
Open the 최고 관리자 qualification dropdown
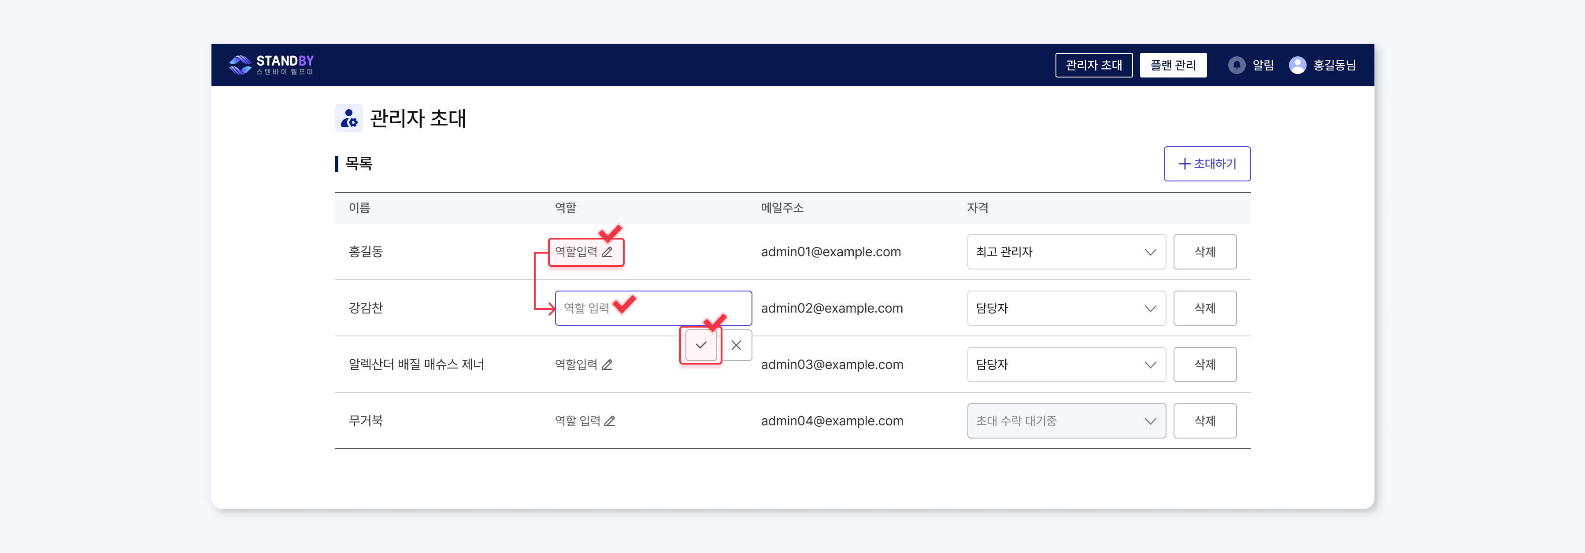coord(1066,252)
